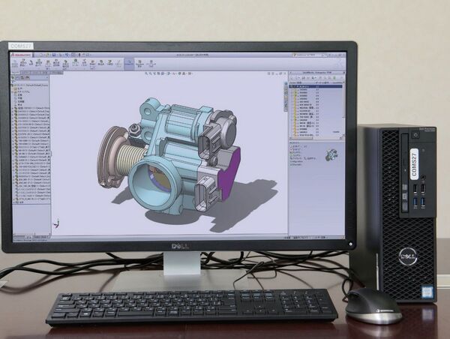Viewport: 450px width, 339px height.
Task: Open the ConfigurationManager tab icon
Action: [x=22, y=77]
